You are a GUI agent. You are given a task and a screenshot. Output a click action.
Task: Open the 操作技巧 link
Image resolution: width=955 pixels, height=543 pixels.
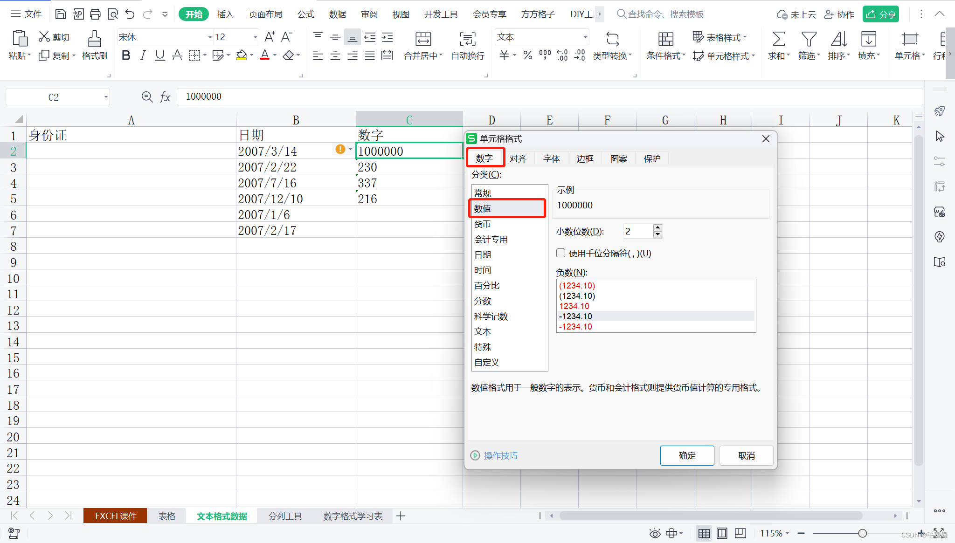pos(500,455)
